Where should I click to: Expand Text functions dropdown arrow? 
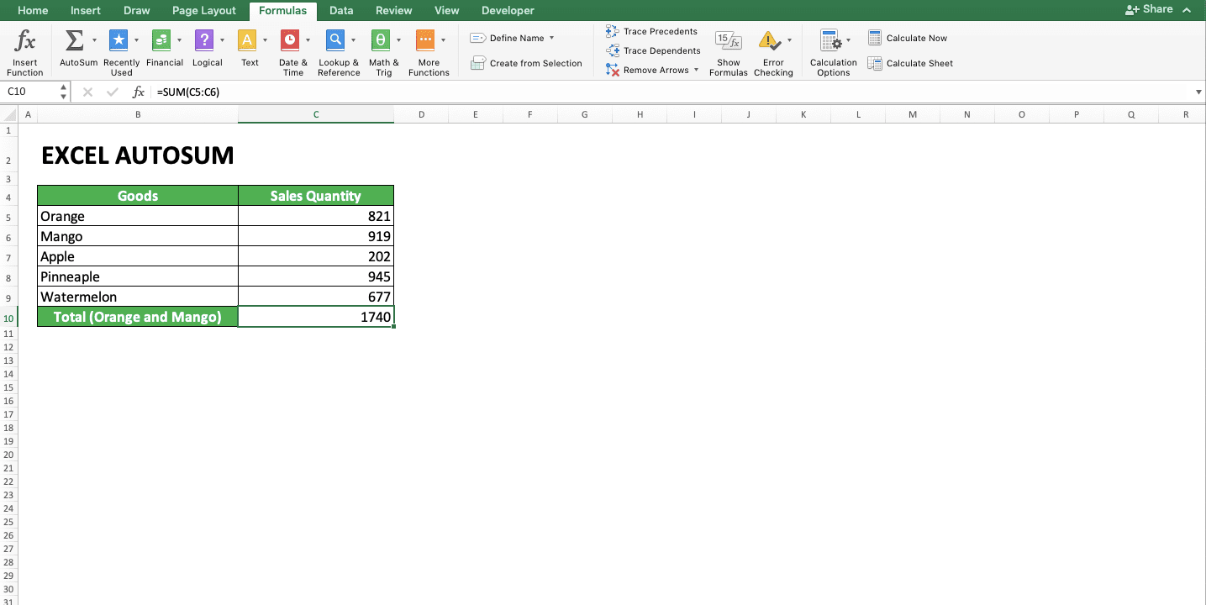pos(265,40)
